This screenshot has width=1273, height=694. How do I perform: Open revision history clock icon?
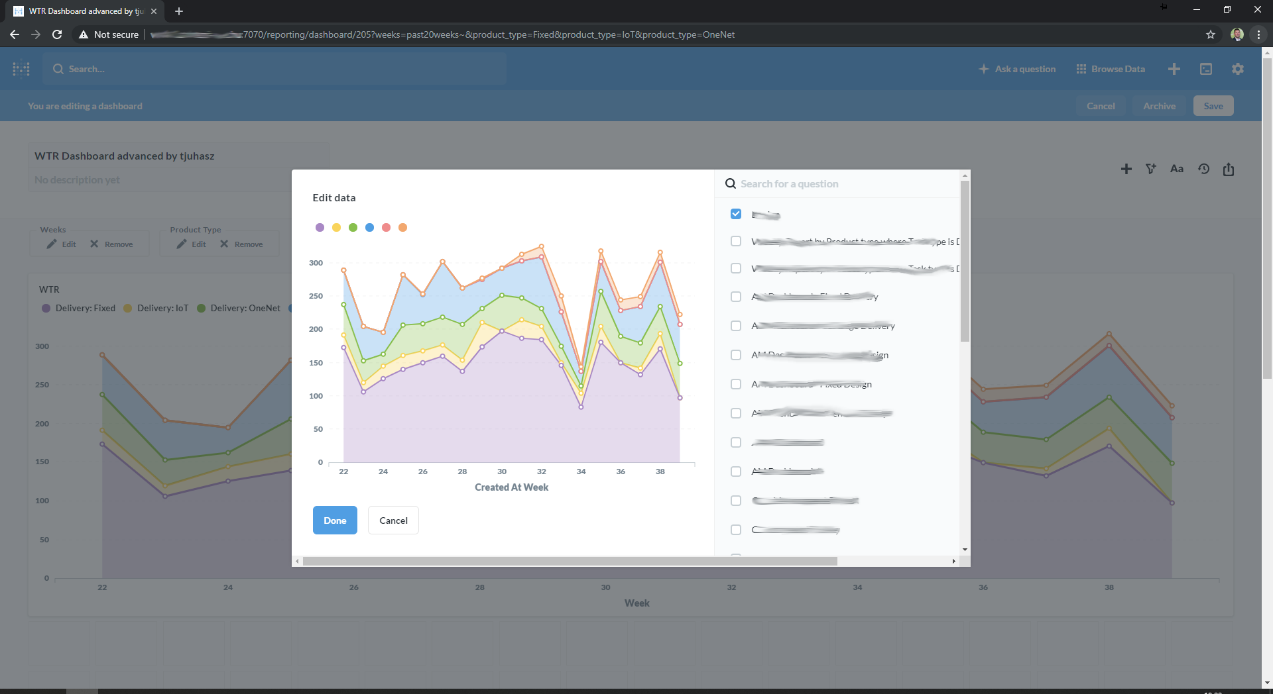pos(1203,169)
